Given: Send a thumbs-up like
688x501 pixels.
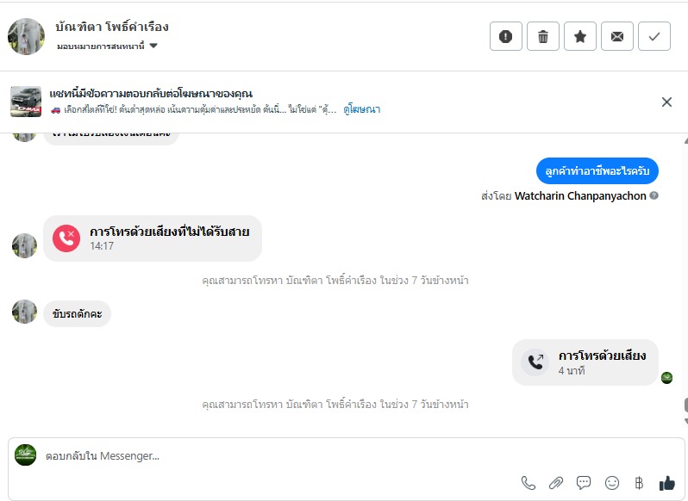Looking at the screenshot, I should 666,483.
